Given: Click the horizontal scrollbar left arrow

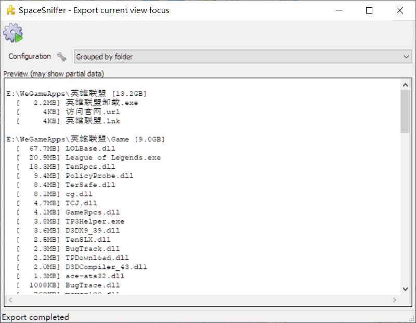Looking at the screenshot, I should point(10,300).
